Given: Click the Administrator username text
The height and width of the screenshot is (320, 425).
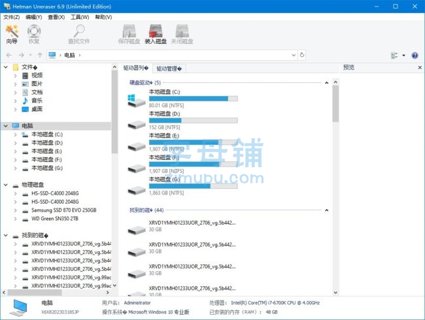Looking at the screenshot, I should point(137,302).
